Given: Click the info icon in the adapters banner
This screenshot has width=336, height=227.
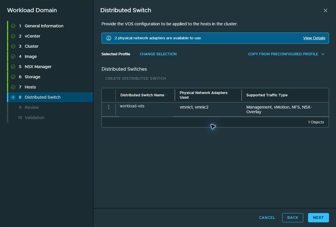Looking at the screenshot, I should [108, 38].
